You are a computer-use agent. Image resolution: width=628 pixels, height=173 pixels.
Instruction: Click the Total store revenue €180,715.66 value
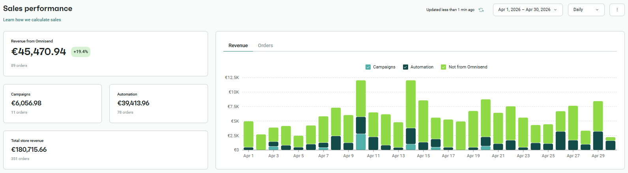(29, 149)
